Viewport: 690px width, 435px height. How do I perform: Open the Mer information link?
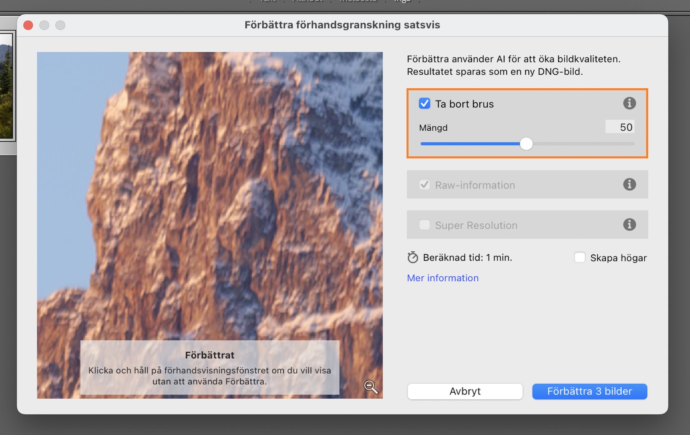coord(442,278)
